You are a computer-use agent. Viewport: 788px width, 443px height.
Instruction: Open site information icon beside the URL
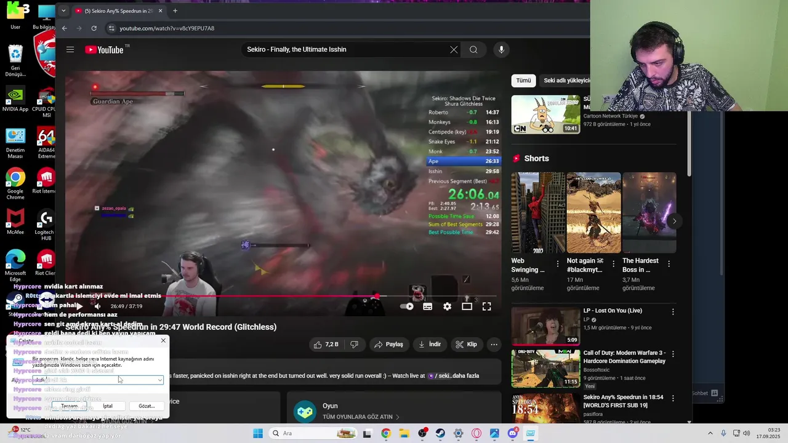coord(111,28)
